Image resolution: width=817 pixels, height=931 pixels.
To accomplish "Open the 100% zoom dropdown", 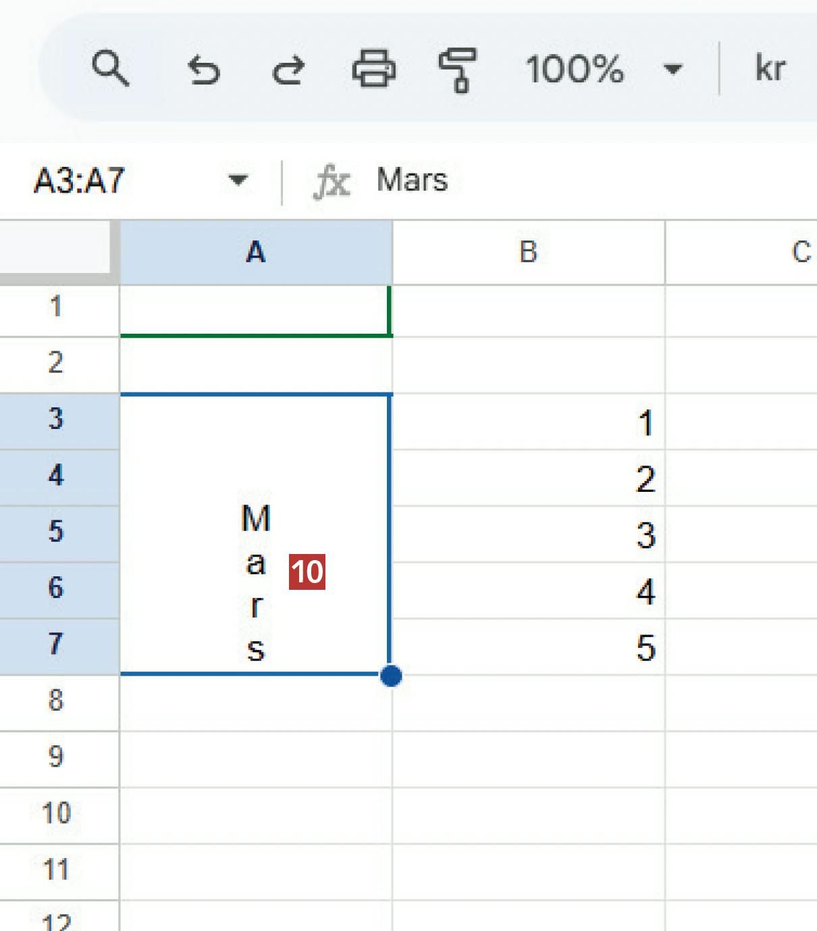I will [604, 69].
